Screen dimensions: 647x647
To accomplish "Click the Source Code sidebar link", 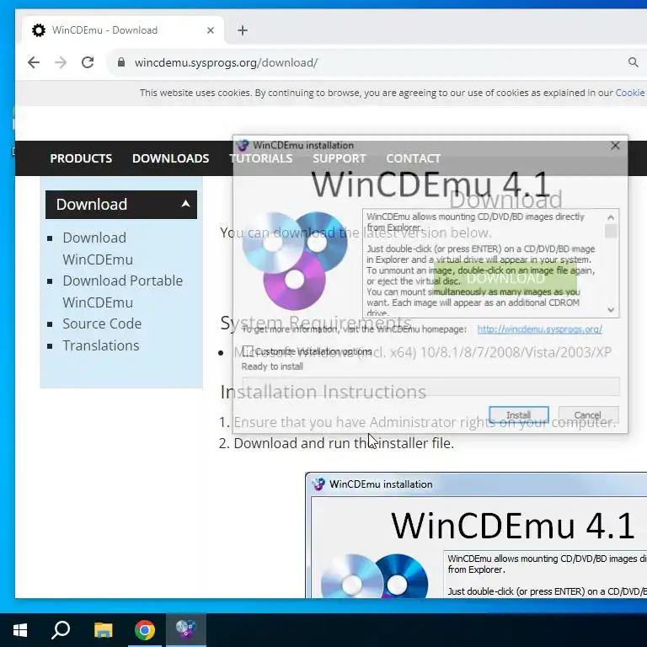I will [102, 323].
